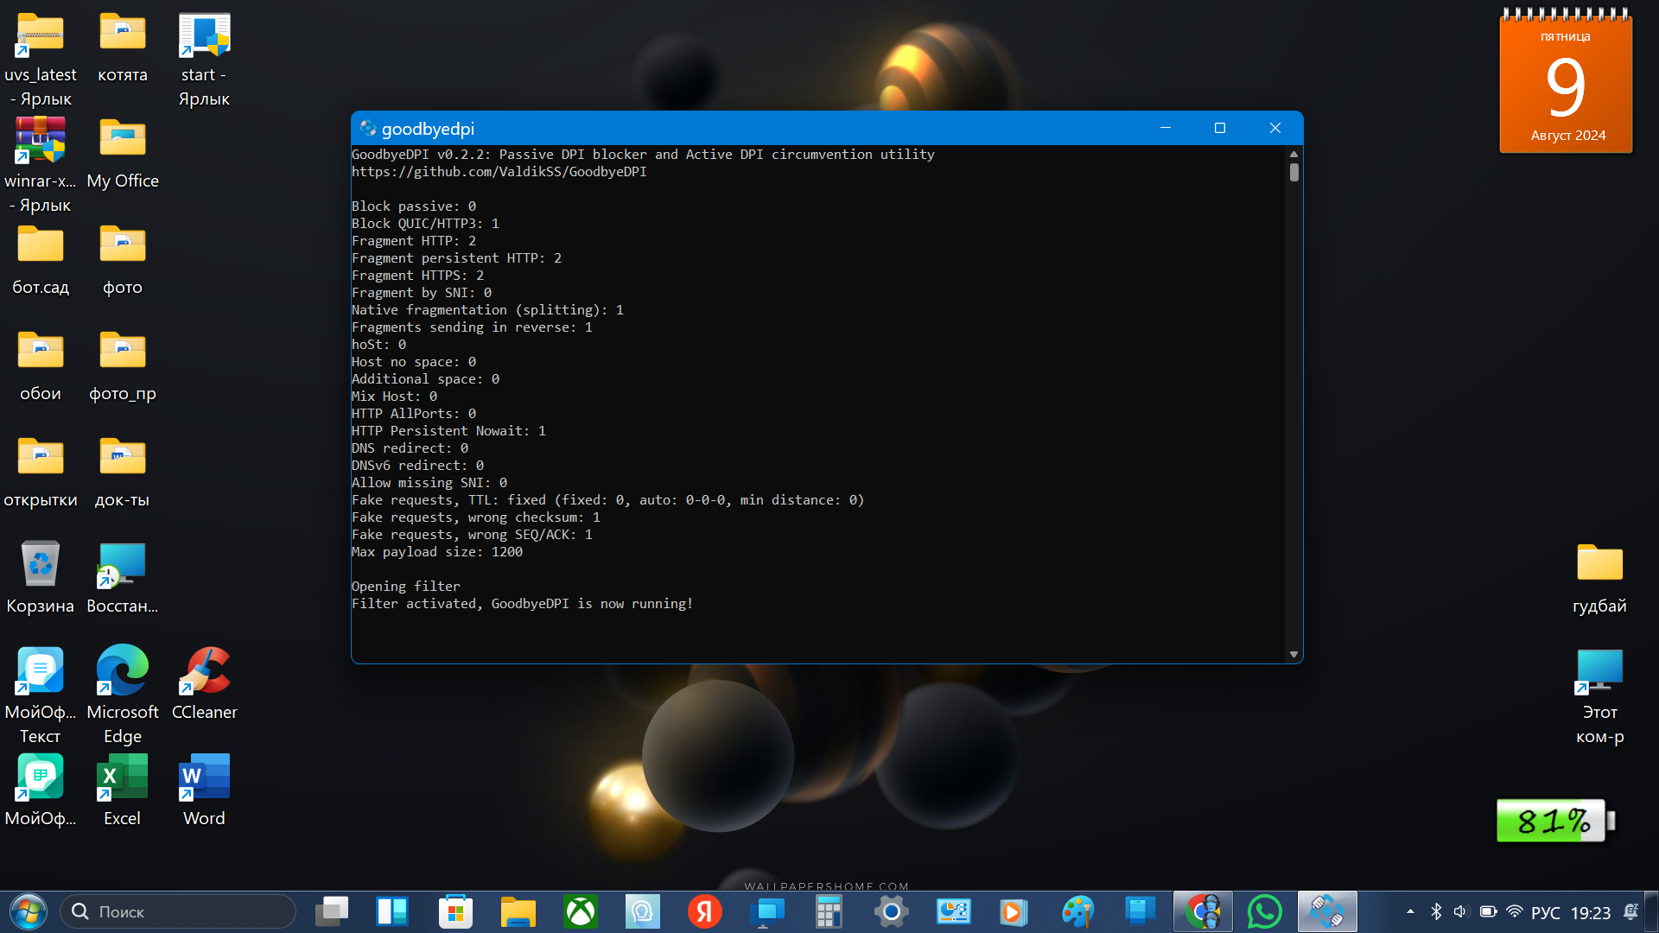Open Calculator from taskbar
Screen dimensions: 1659x933
(829, 911)
